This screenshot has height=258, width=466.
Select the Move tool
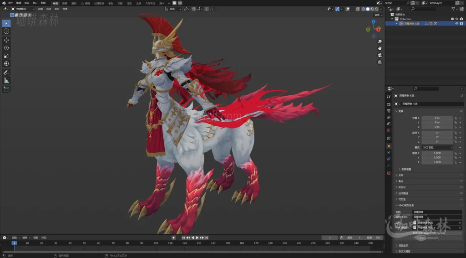pos(6,40)
